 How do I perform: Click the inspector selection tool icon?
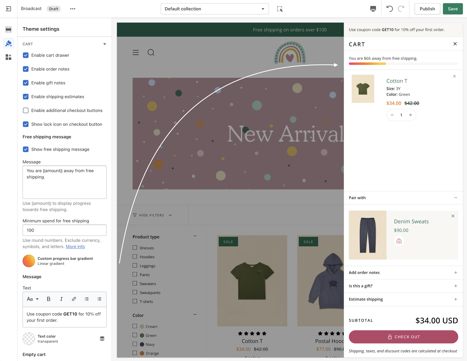(280, 9)
